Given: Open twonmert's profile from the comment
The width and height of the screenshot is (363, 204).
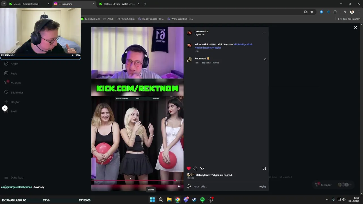Looking at the screenshot, I should (x=200, y=59).
